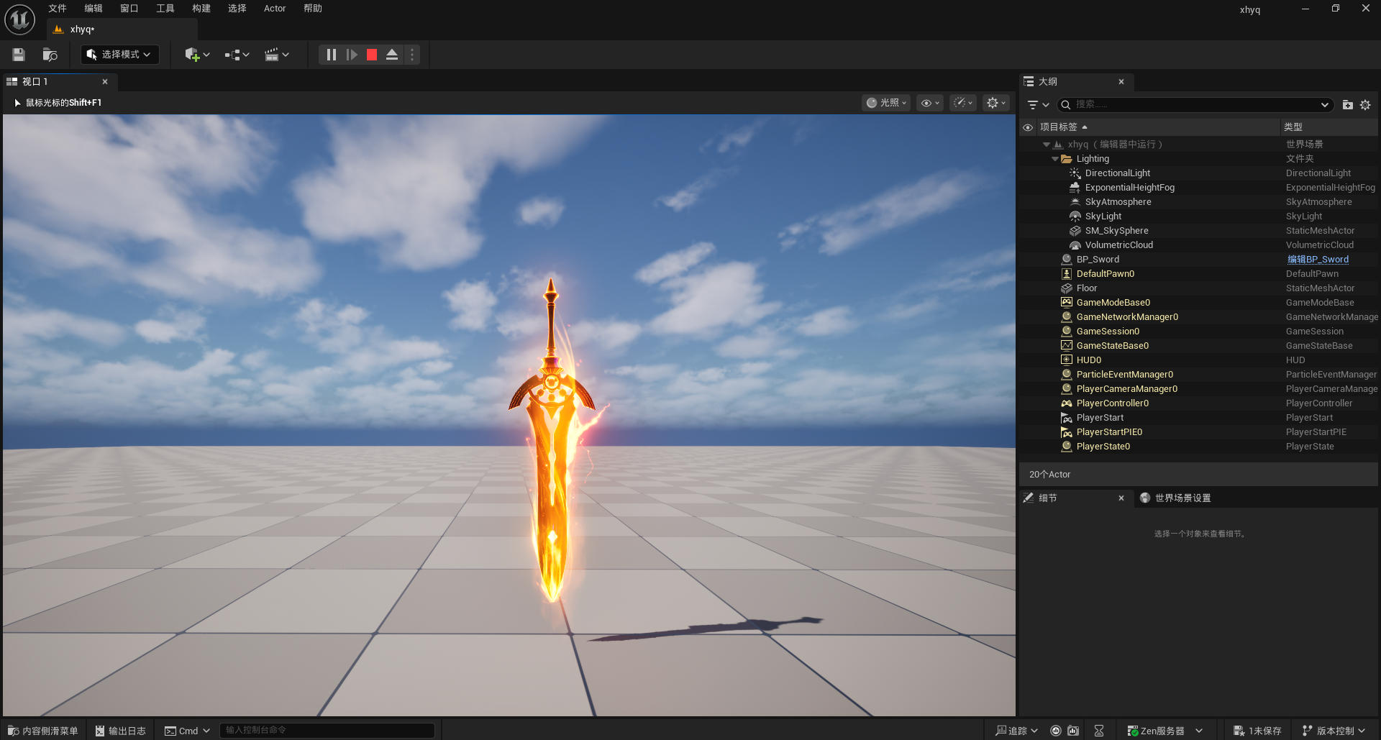The width and height of the screenshot is (1381, 740).
Task: Open viewport performance scalability dropdown
Action: pos(963,103)
